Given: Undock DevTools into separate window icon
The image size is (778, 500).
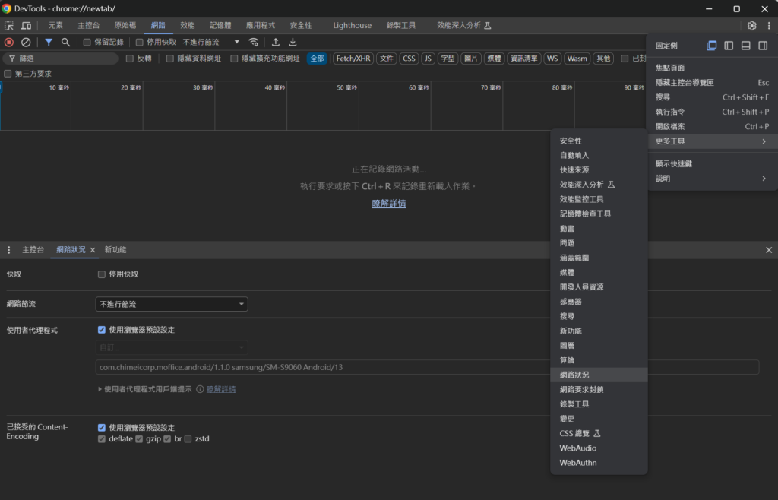Looking at the screenshot, I should pos(711,46).
